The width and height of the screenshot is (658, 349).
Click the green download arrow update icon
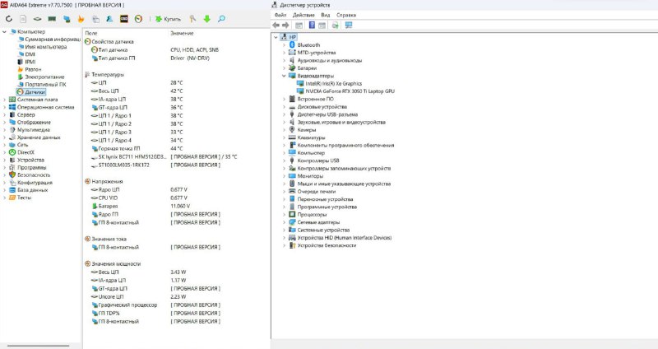click(x=207, y=19)
